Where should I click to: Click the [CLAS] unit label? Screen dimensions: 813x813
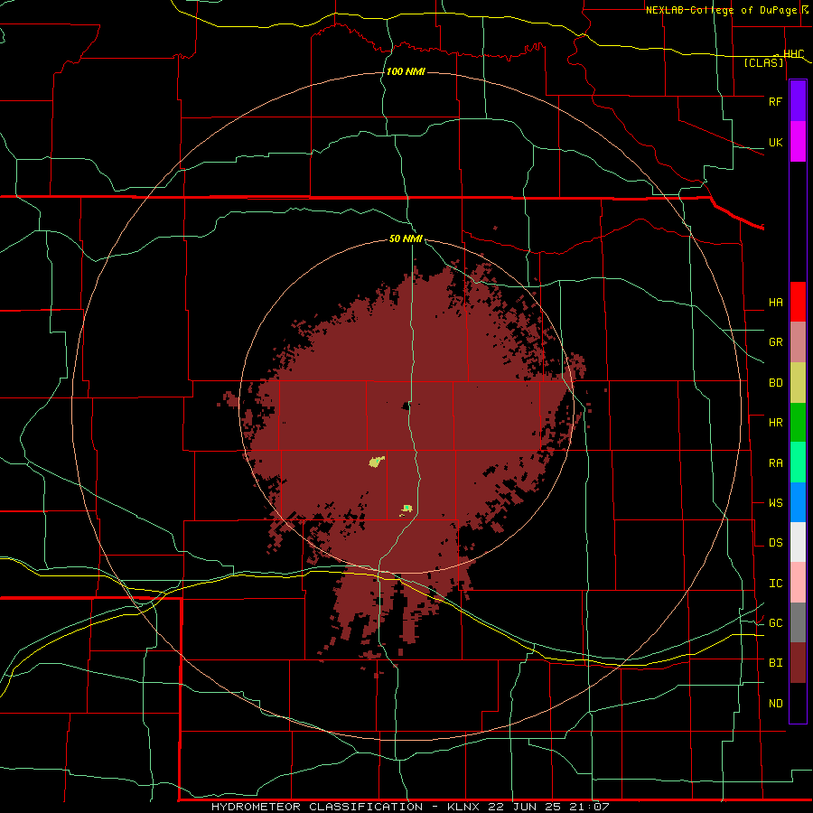[763, 62]
